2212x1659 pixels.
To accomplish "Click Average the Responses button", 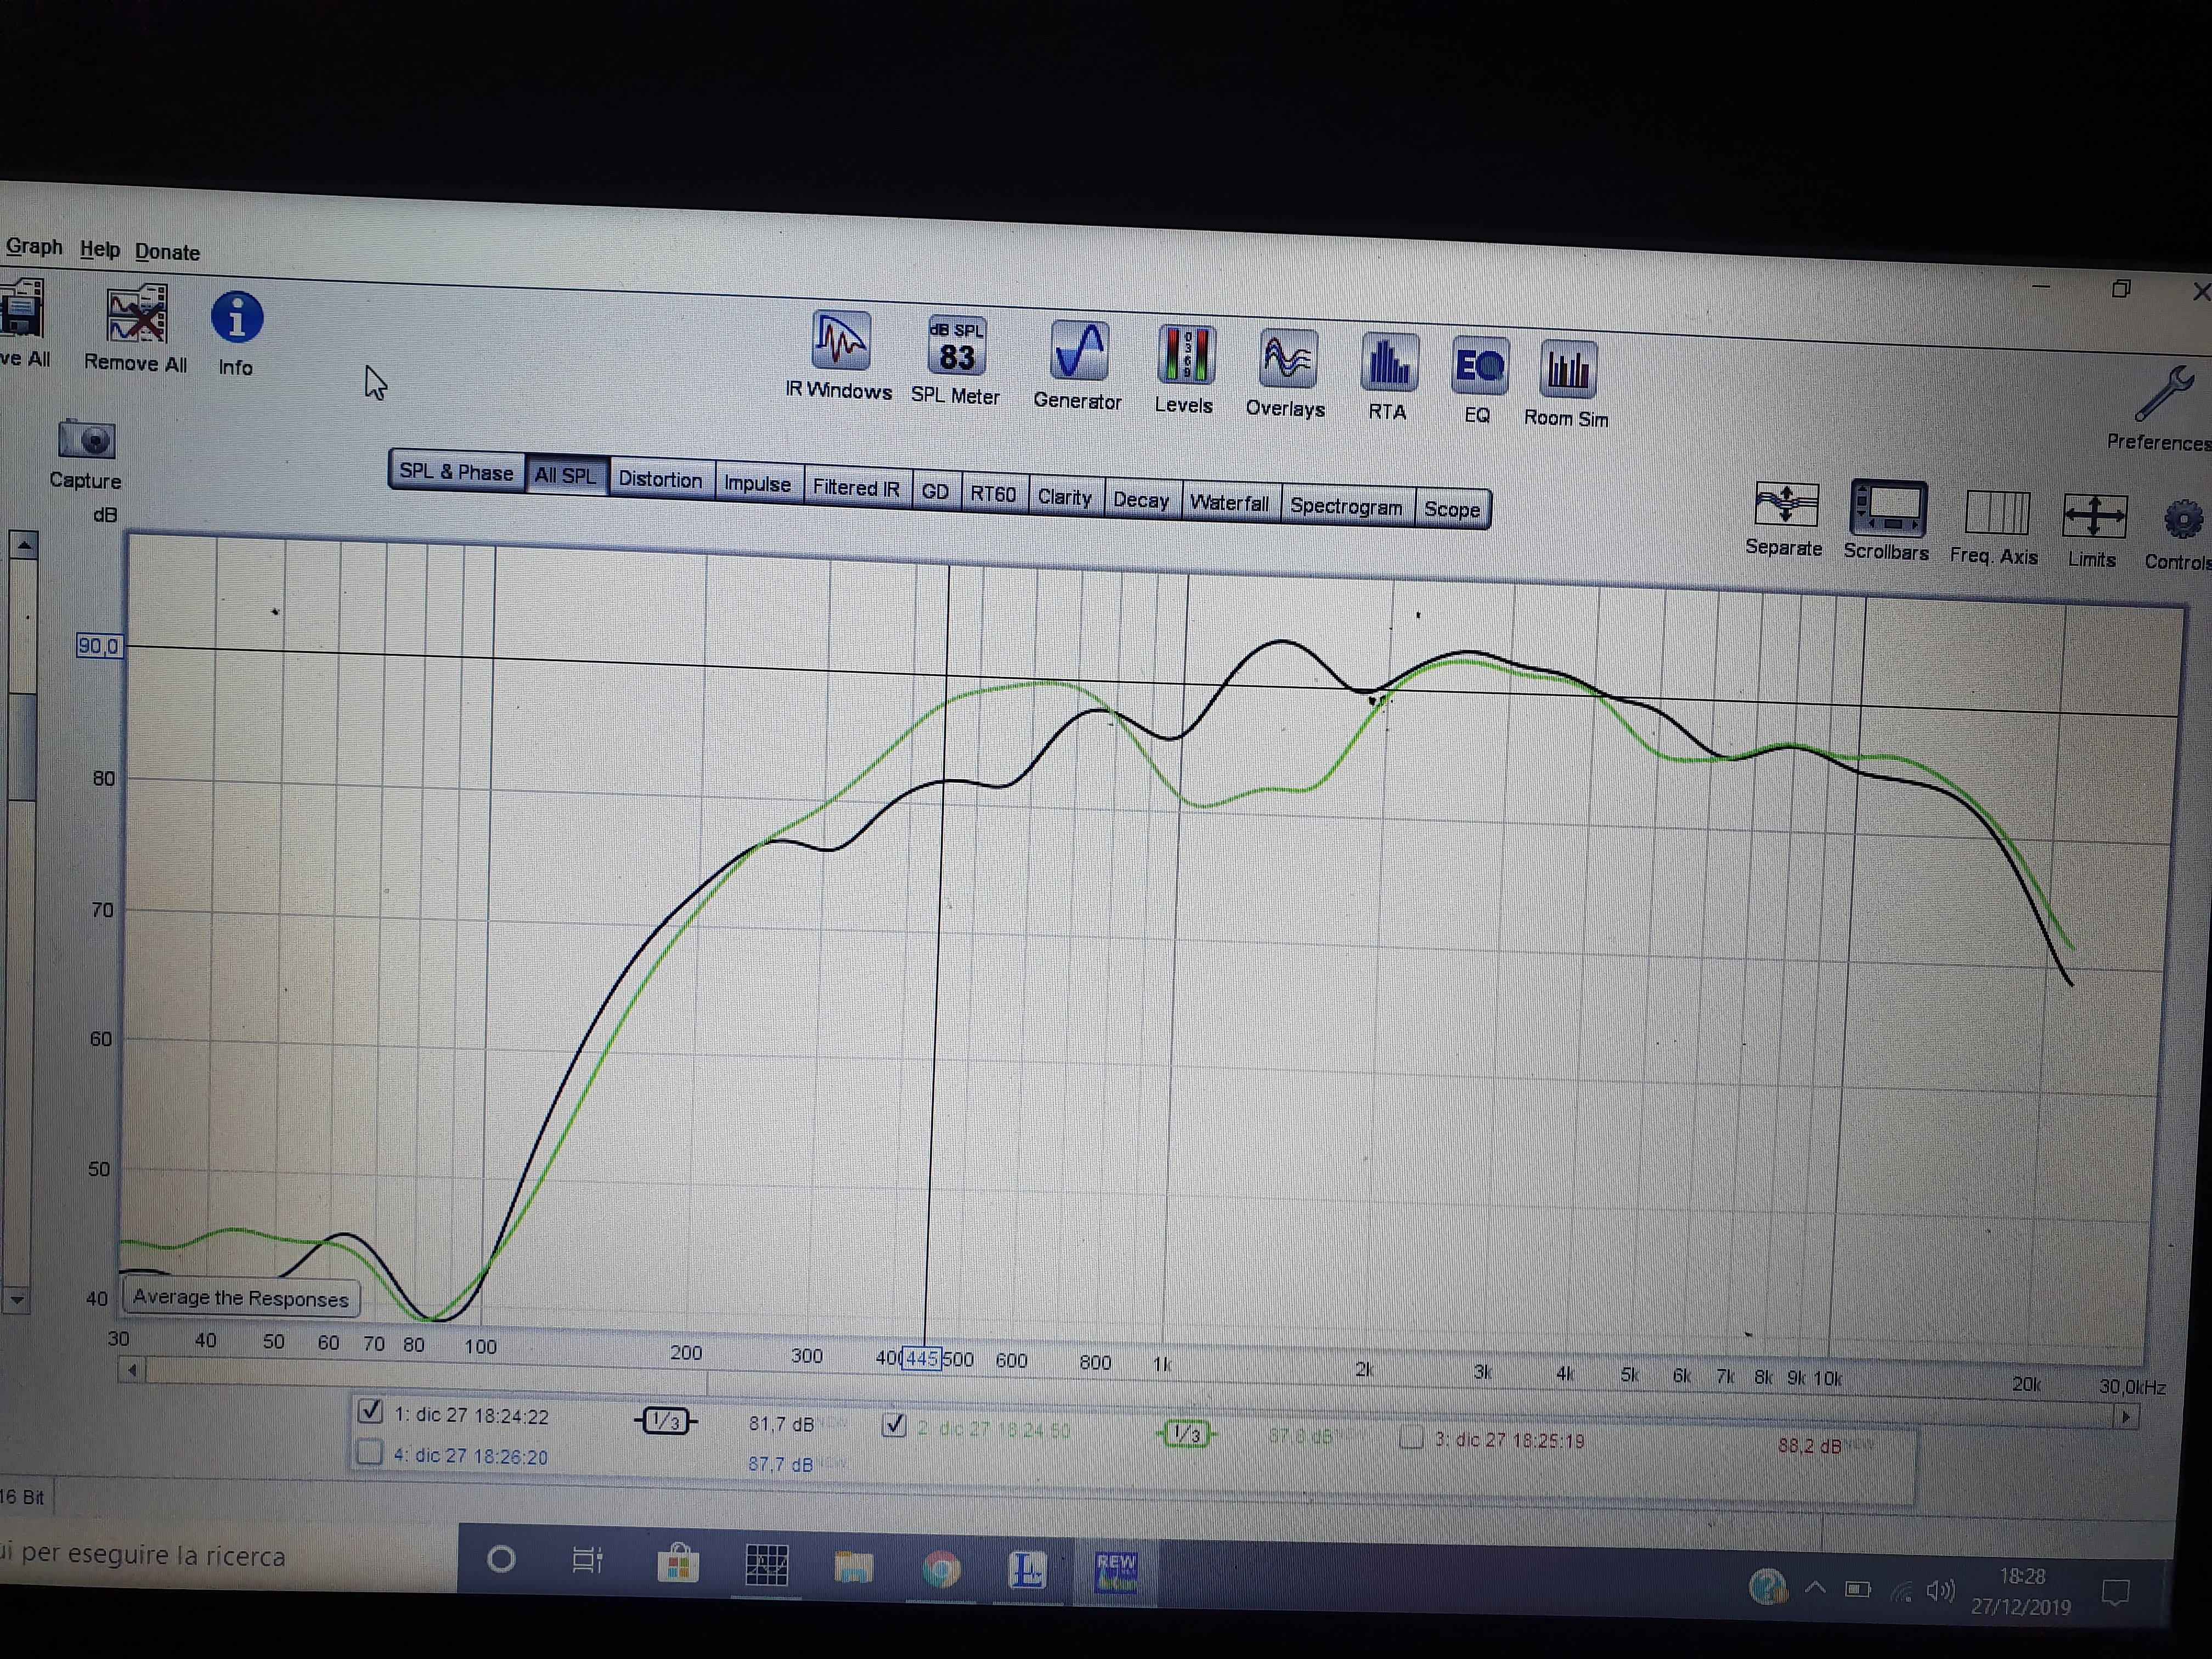I will pos(241,1298).
